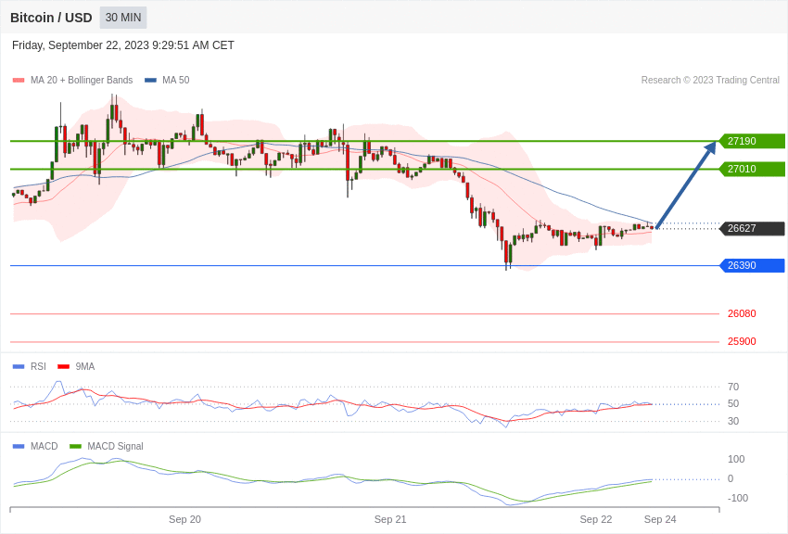Click the 26627 current price tag

pos(752,229)
